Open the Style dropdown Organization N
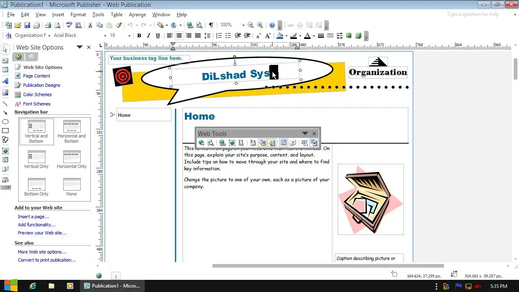This screenshot has width=519, height=292. click(49, 36)
